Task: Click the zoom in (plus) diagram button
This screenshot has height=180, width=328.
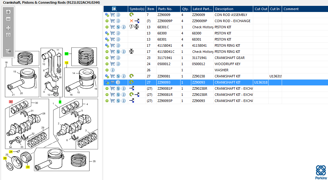Action: pyautogui.click(x=8, y=12)
